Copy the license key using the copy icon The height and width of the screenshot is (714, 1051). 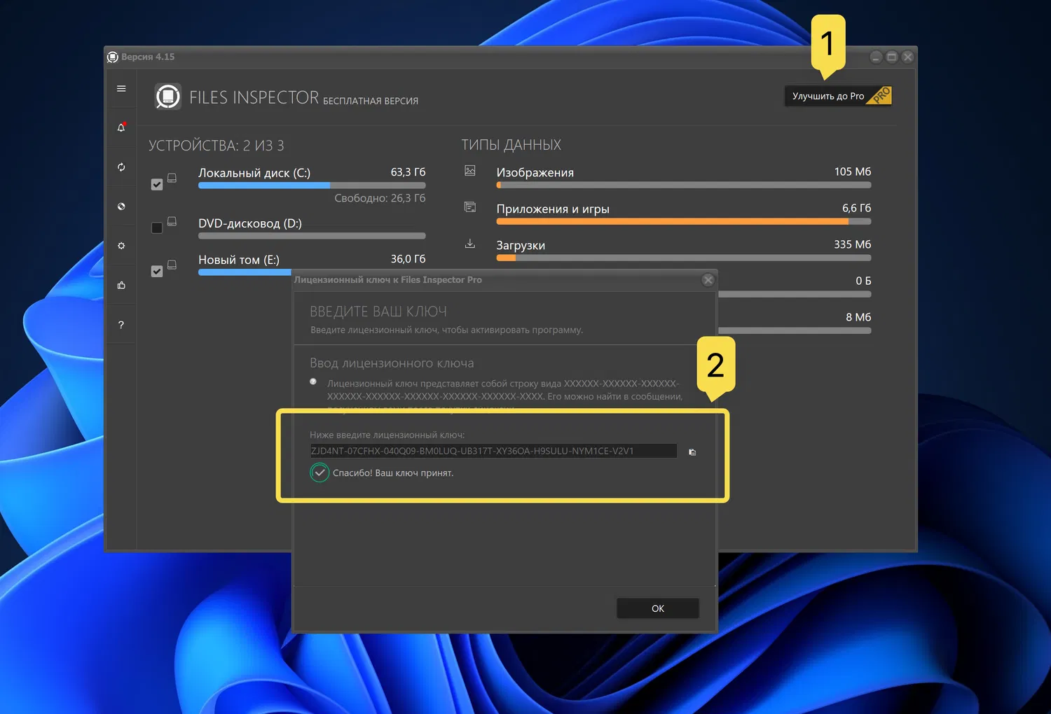(692, 451)
